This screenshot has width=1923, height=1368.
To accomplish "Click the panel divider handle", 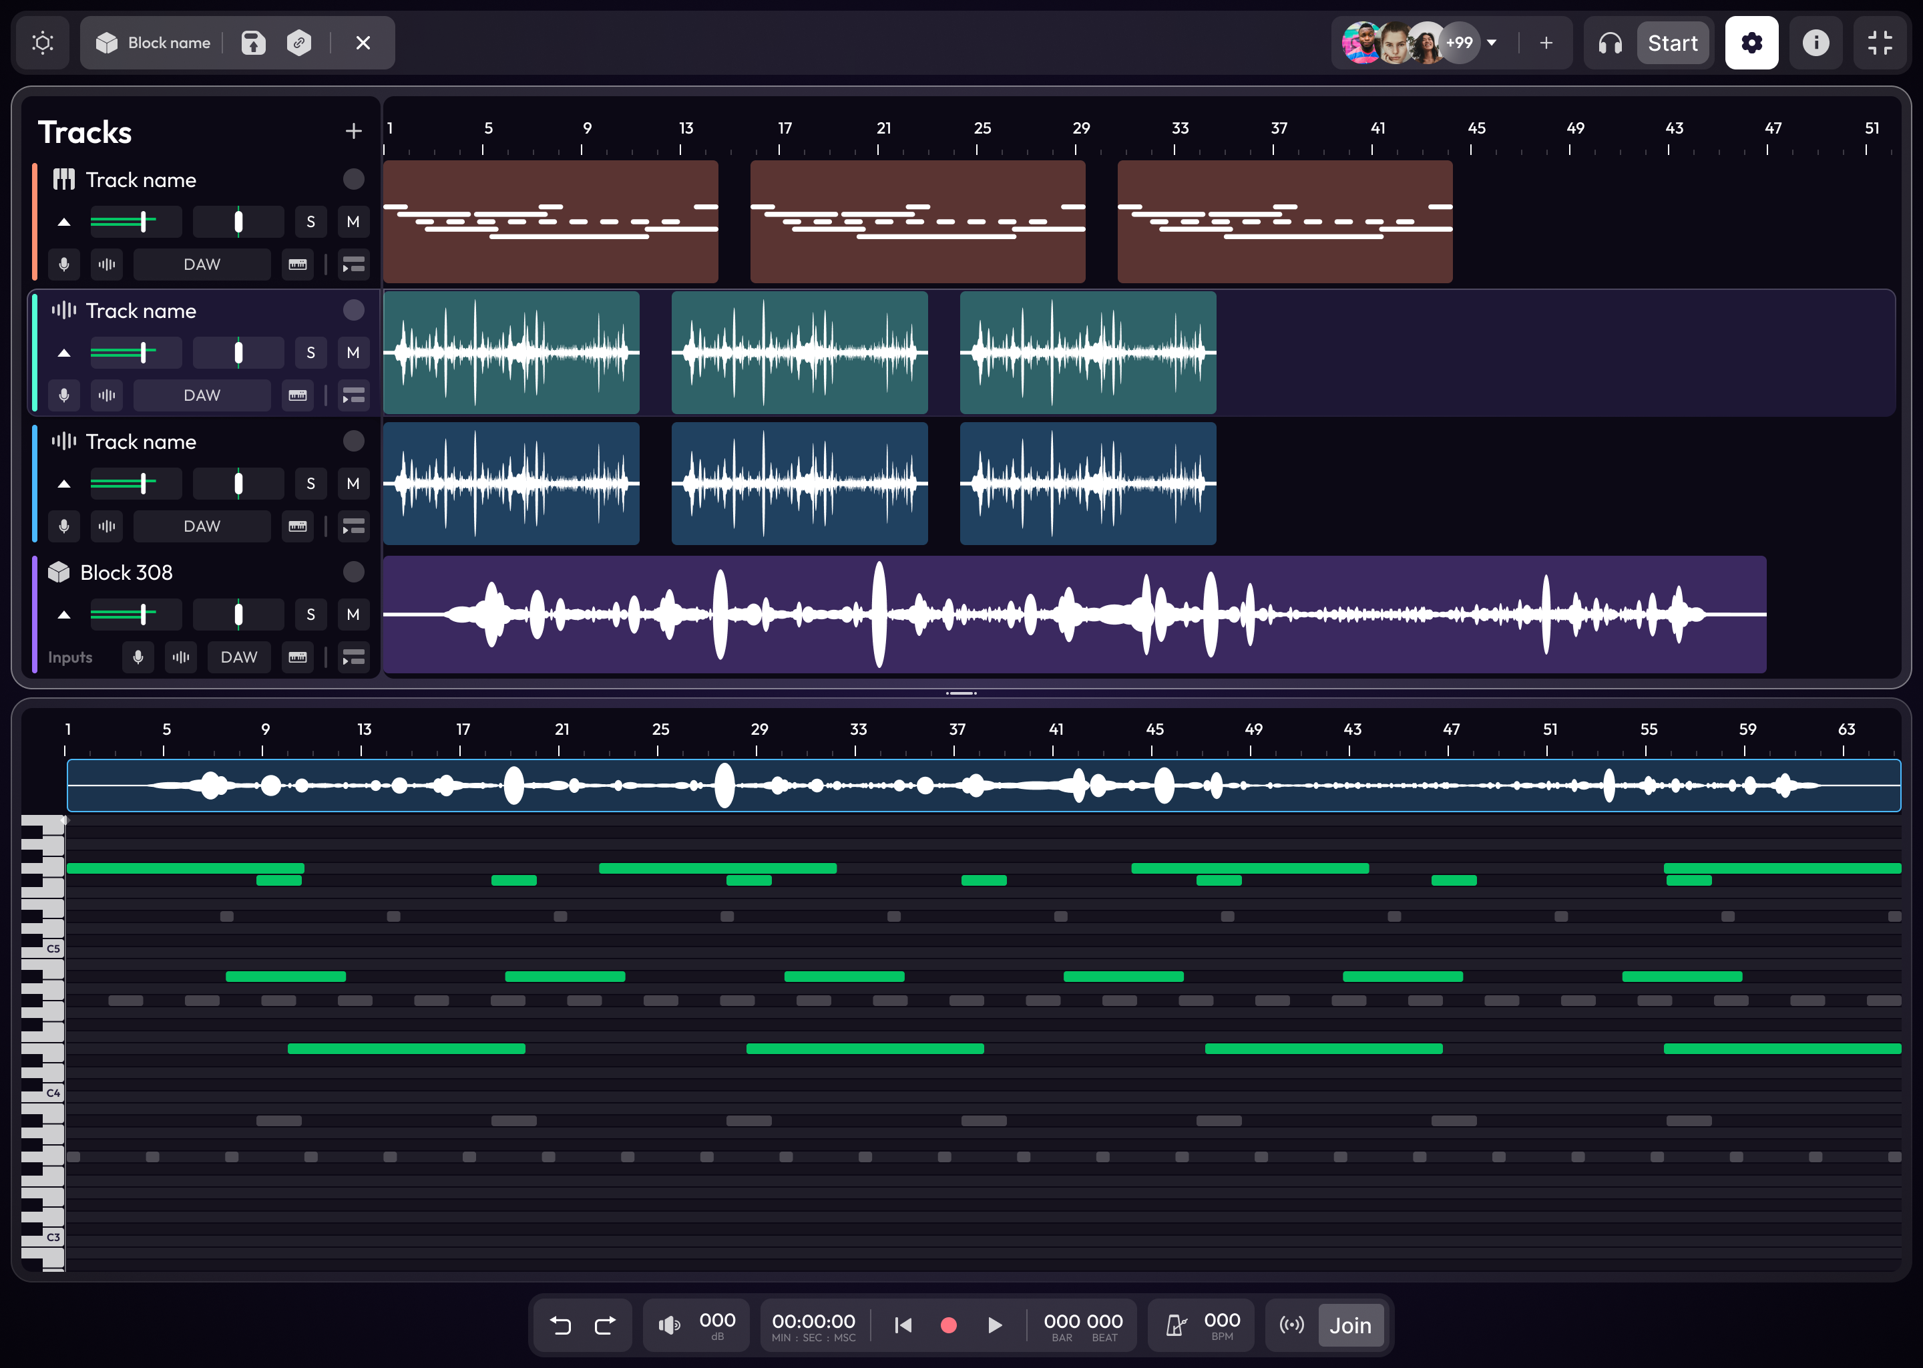I will click(961, 693).
